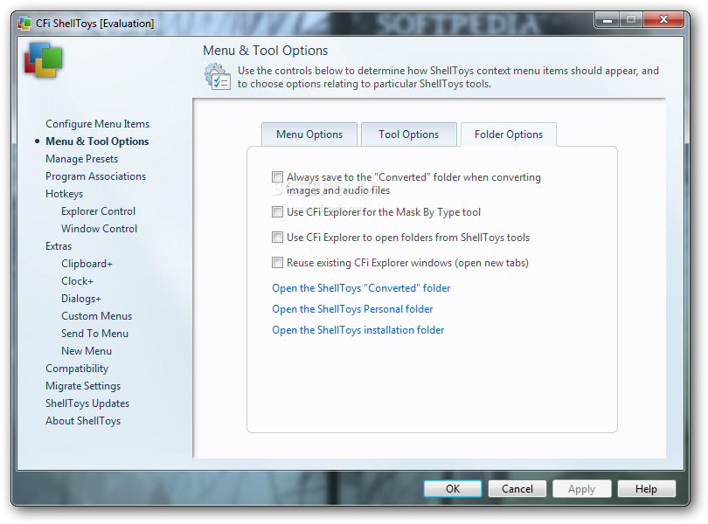Open New Menu settings

pyautogui.click(x=87, y=351)
